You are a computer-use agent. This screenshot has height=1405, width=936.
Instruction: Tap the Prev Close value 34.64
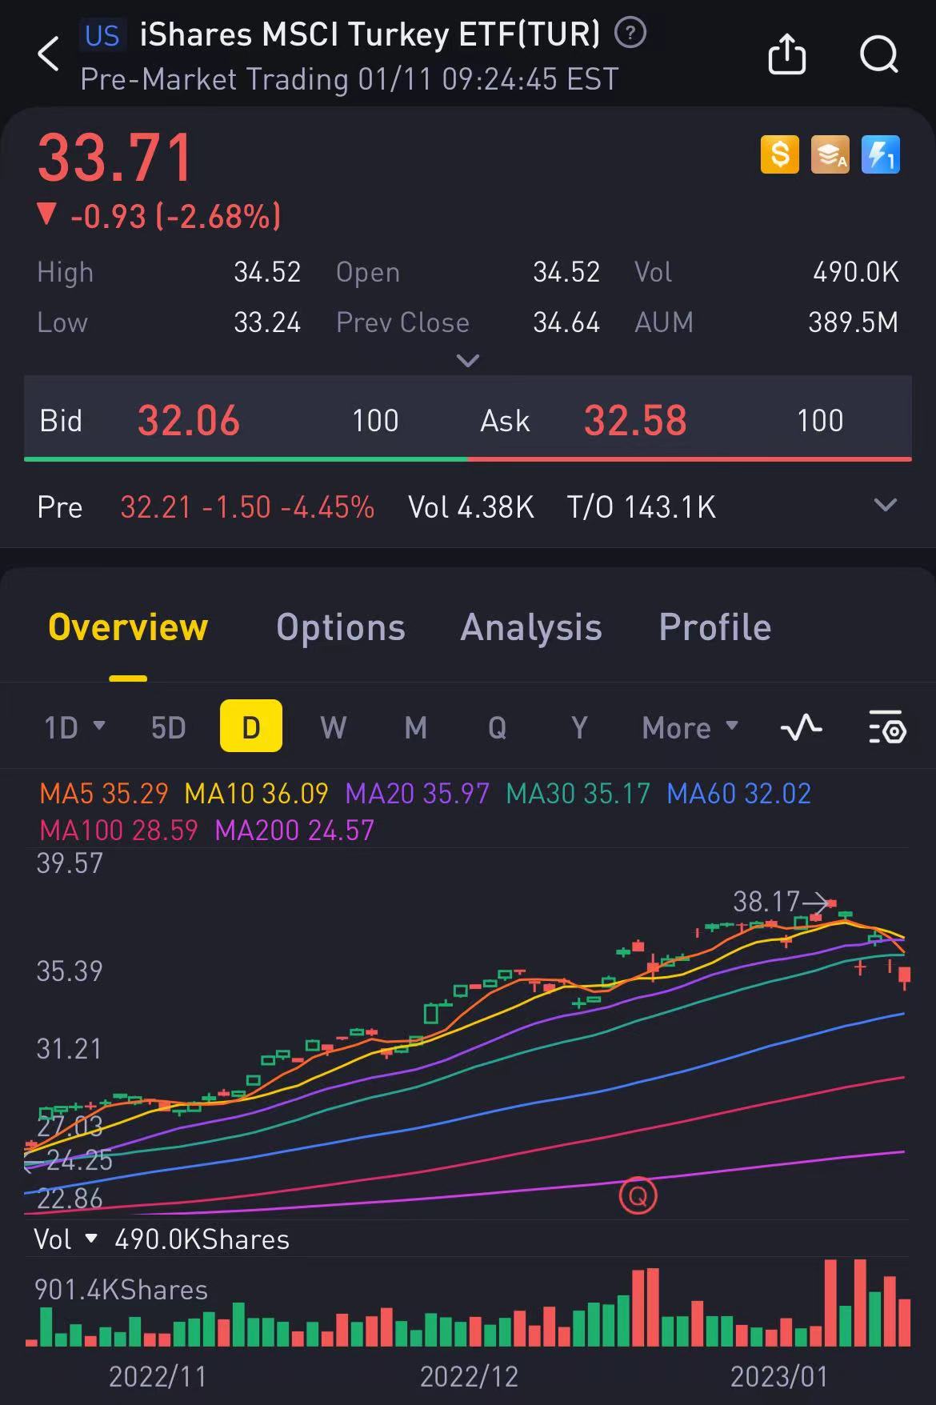566,322
